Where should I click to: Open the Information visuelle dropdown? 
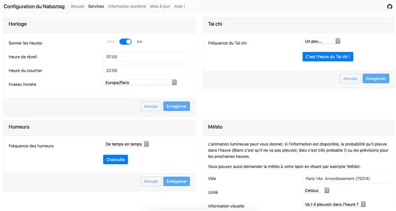334,204
